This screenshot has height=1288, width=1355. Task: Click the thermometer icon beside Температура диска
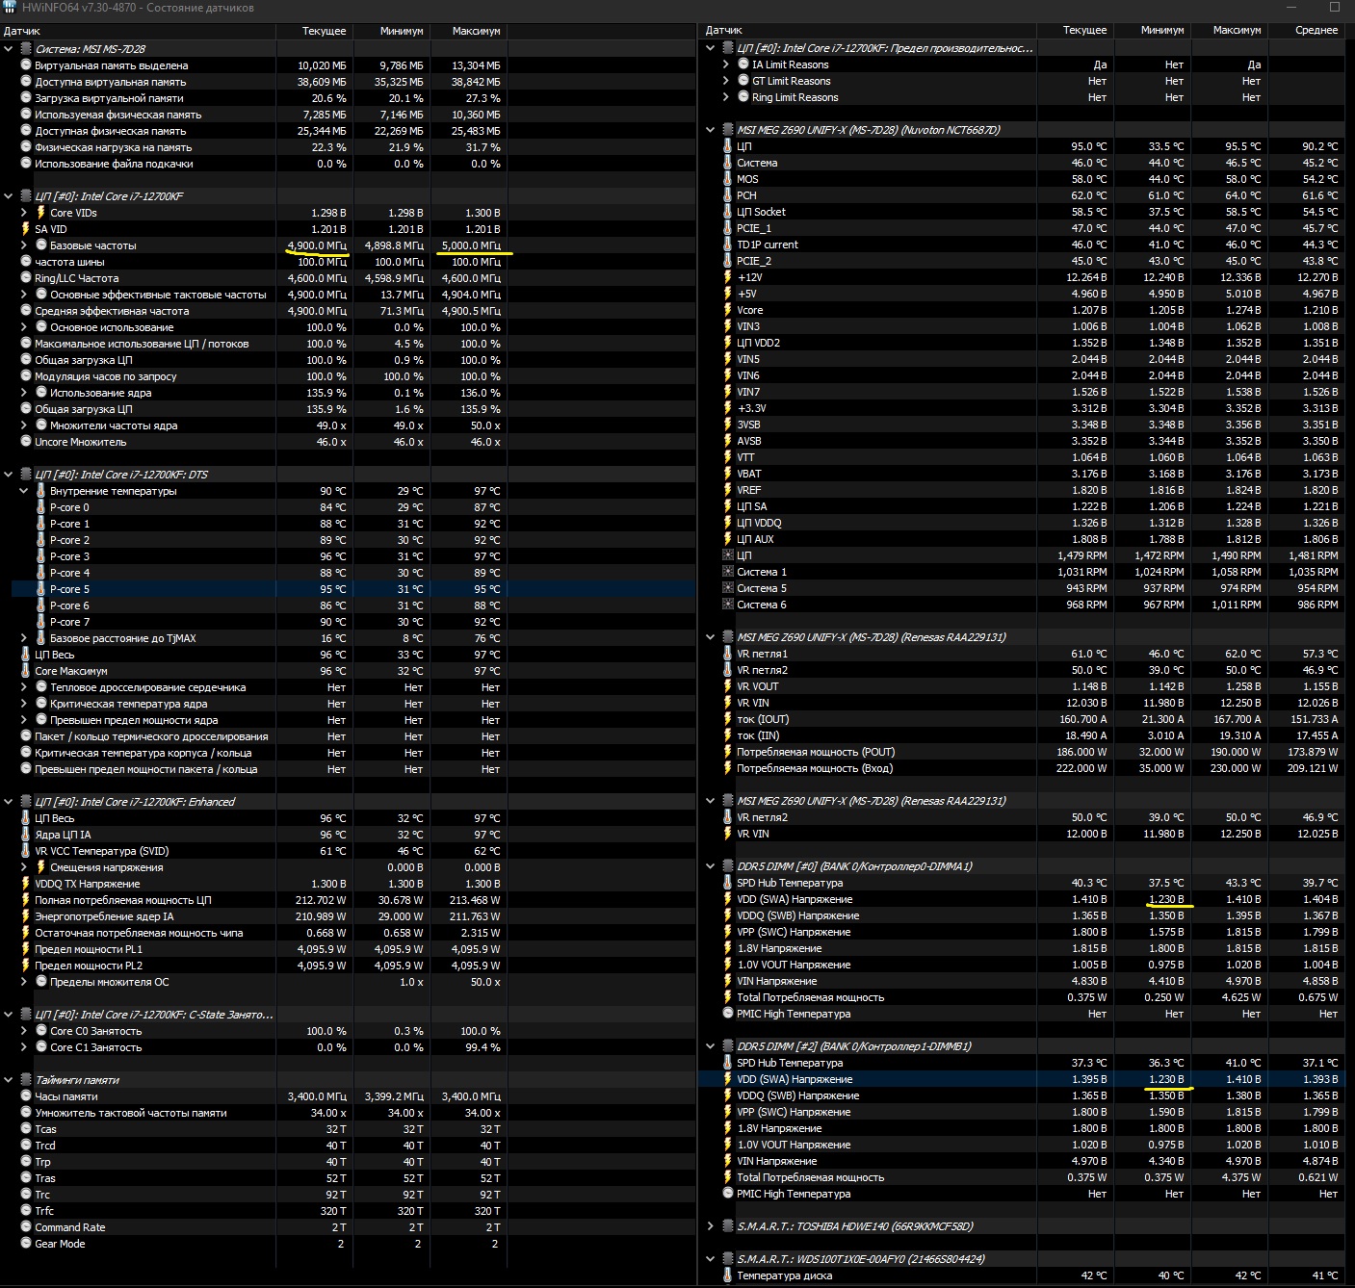click(x=727, y=1275)
